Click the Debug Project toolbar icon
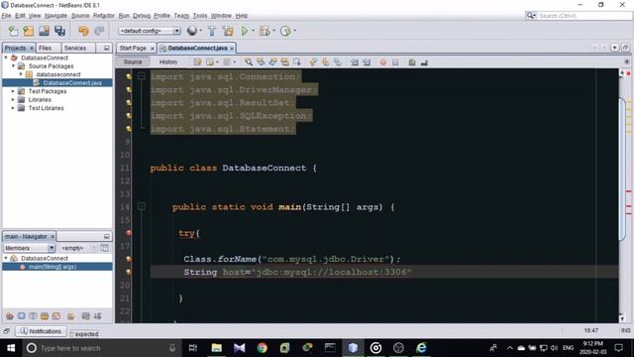Viewport: 634px width, 357px height. (x=264, y=31)
